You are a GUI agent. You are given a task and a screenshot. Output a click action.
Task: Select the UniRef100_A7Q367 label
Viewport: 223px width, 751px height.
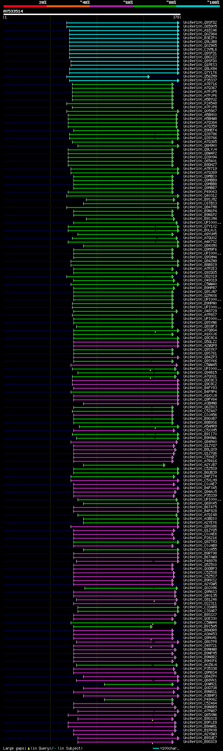(x=200, y=88)
